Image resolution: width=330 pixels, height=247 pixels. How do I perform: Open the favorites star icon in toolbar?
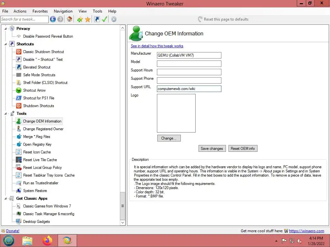pos(88,19)
